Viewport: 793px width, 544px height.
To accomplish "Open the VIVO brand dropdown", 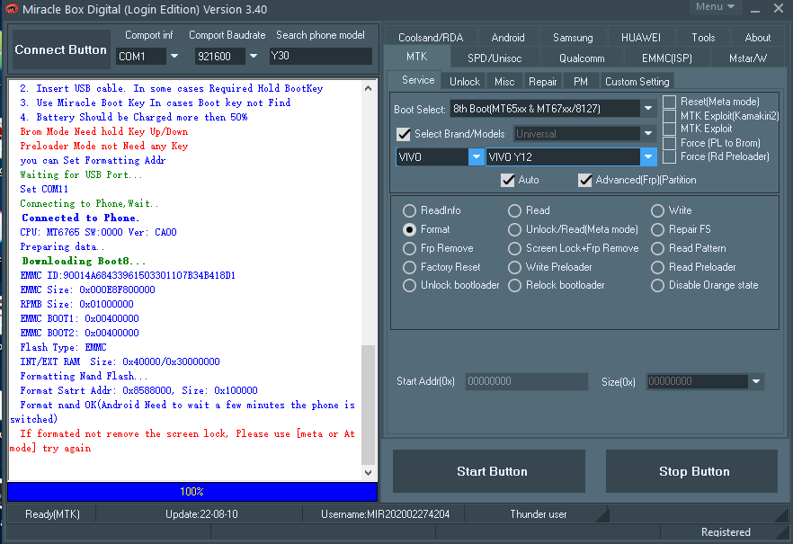I will coord(476,156).
